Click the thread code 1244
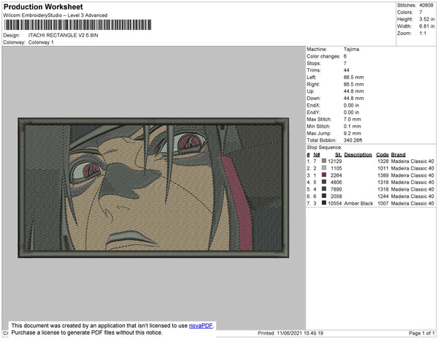This screenshot has height=339, width=438. (383, 197)
